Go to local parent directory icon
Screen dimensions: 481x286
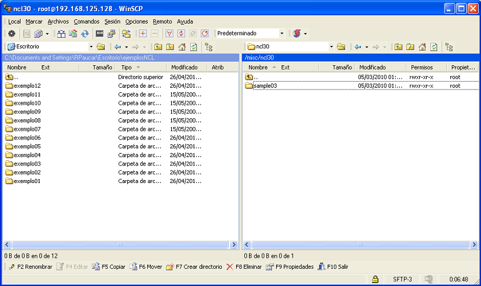coord(158,47)
